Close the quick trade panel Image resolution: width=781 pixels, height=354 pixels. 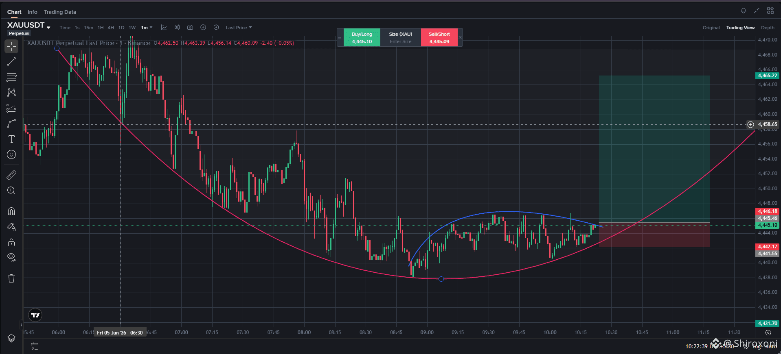pos(460,37)
